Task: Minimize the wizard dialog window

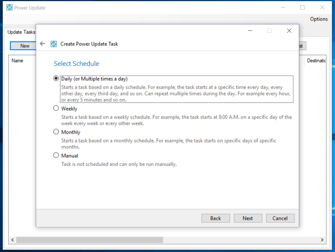Action: coord(250,31)
